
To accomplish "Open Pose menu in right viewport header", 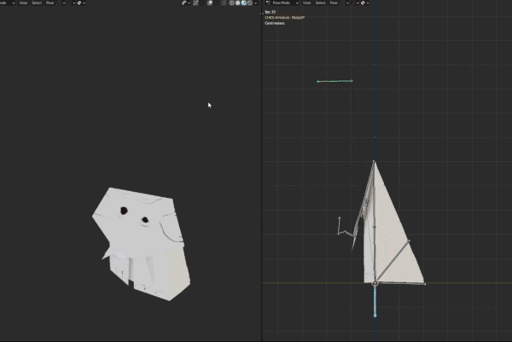I will coord(333,3).
